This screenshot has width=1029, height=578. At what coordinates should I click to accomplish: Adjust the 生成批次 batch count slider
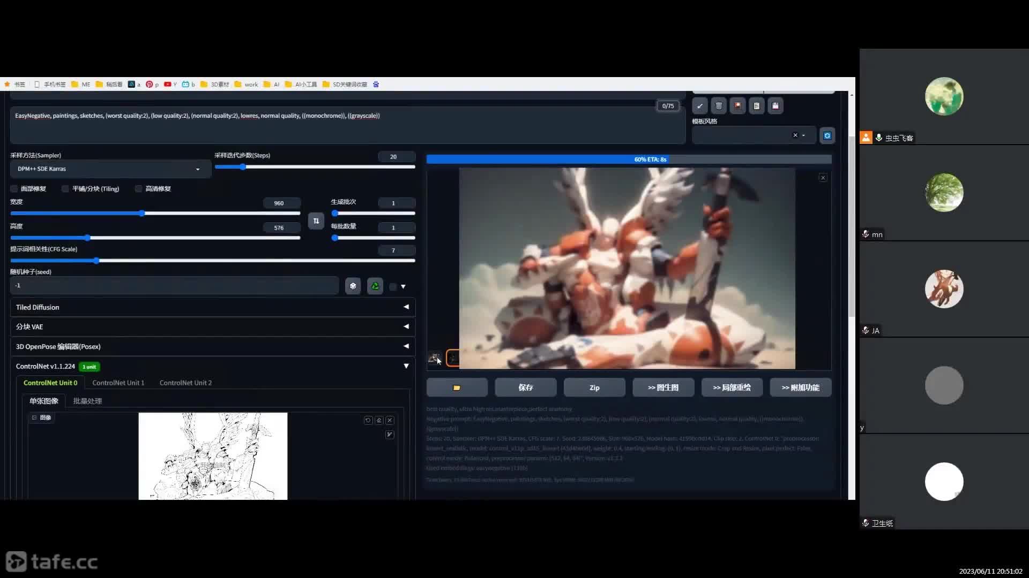(373, 213)
